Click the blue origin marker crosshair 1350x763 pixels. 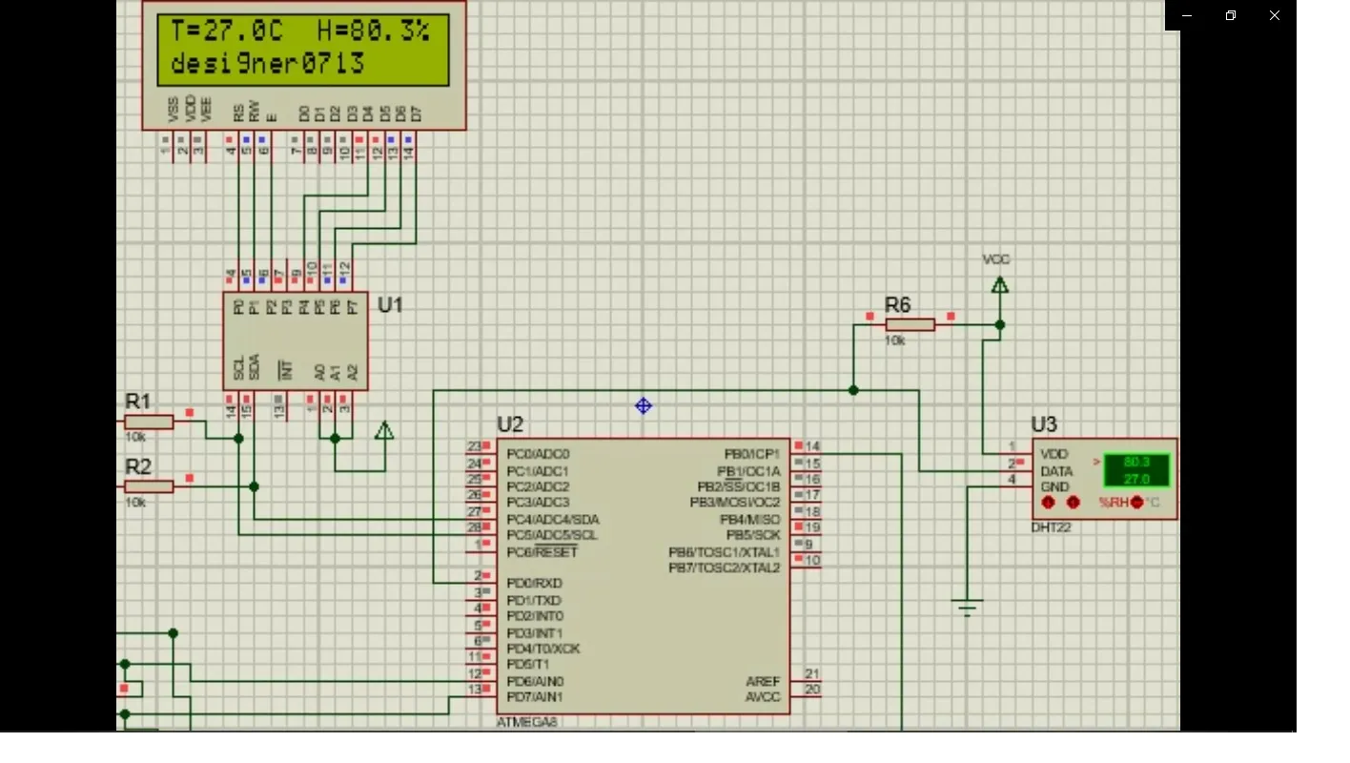point(644,406)
